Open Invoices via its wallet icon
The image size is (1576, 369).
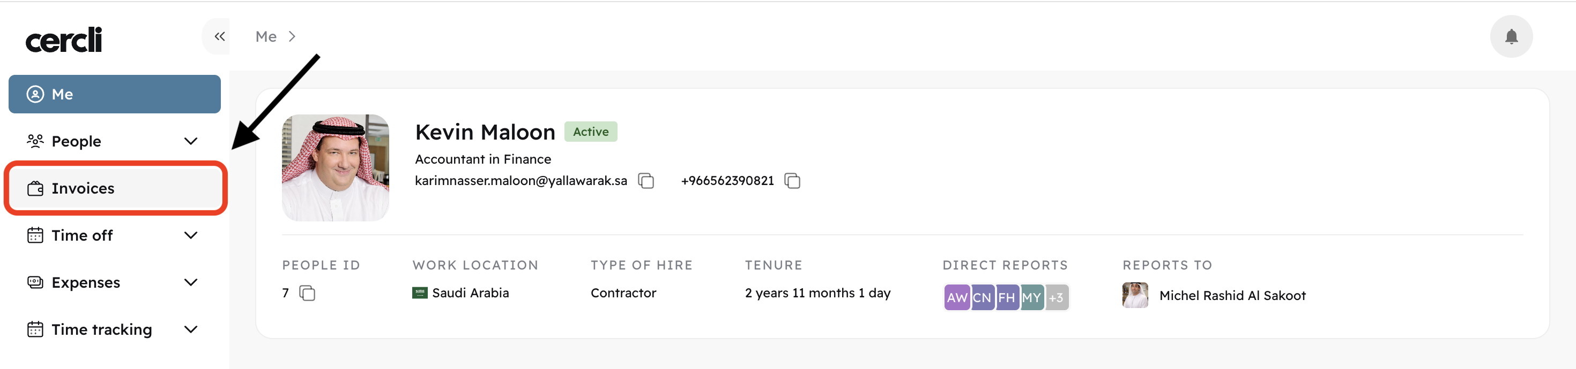click(35, 188)
